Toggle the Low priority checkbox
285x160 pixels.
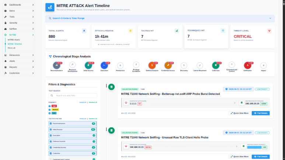point(50,113)
